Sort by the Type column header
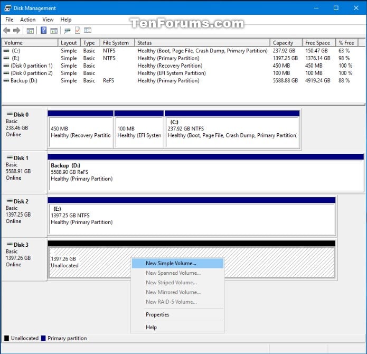The height and width of the screenshot is (354, 367). [x=90, y=43]
